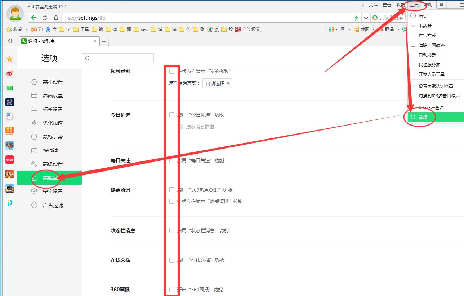Go to 高级设置 settings section

(x=49, y=164)
